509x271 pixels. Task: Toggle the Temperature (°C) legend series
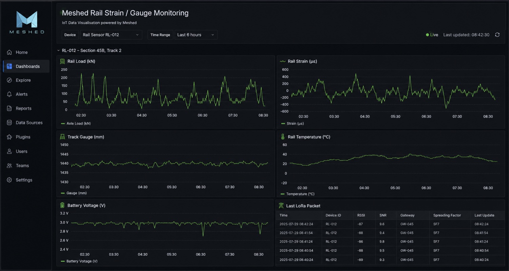298,194
